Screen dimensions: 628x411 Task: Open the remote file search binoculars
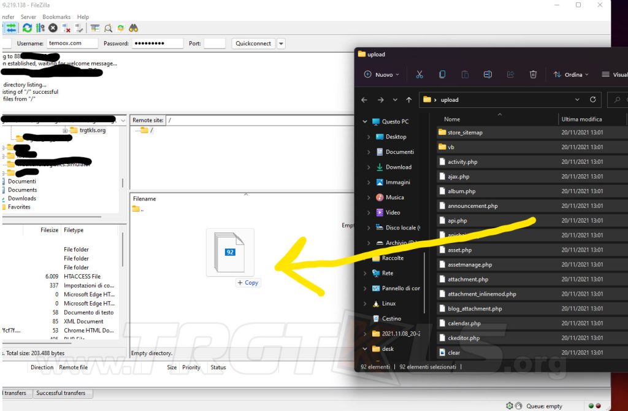click(134, 28)
